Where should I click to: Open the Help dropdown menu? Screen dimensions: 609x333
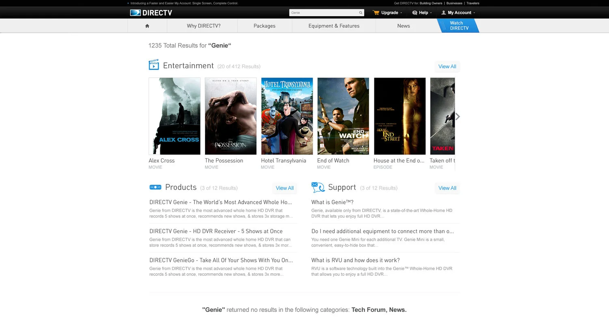422,13
